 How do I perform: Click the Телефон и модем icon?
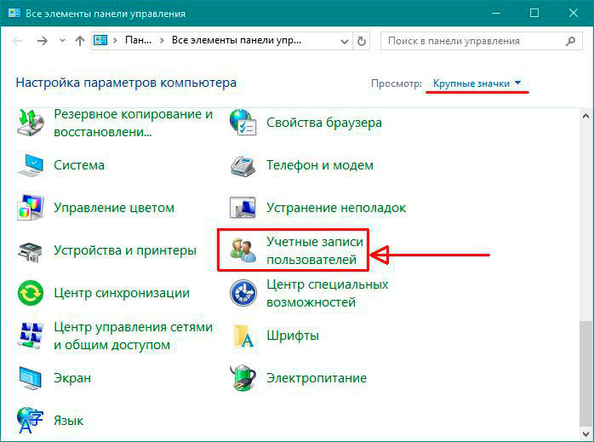pyautogui.click(x=244, y=165)
